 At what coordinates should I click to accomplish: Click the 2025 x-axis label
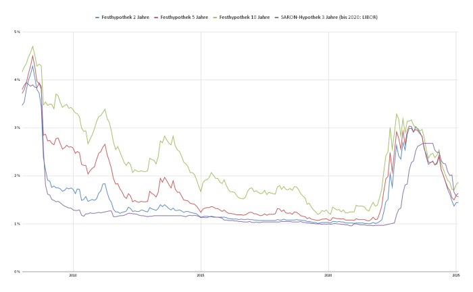coord(456,275)
